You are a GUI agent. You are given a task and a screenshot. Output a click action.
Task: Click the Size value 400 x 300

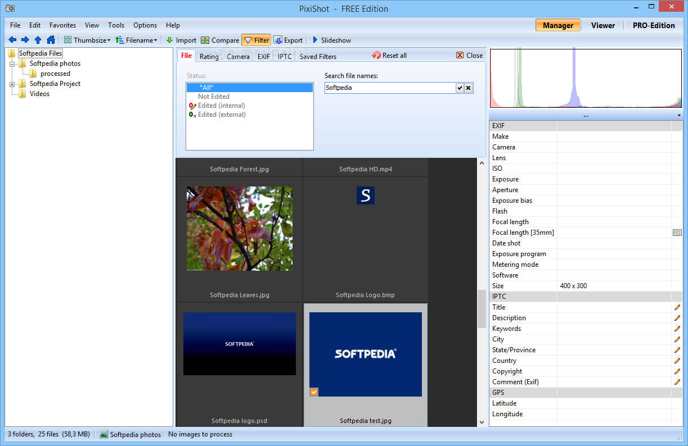coord(573,286)
